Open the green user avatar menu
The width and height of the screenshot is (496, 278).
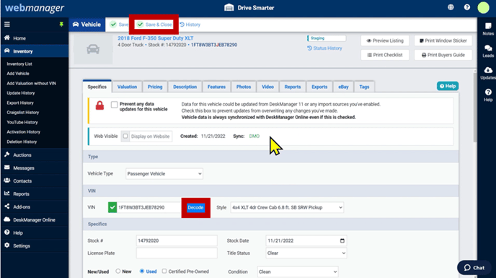(x=483, y=8)
